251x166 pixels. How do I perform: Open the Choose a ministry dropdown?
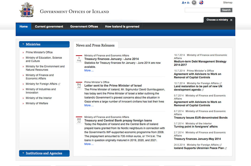(x=219, y=20)
